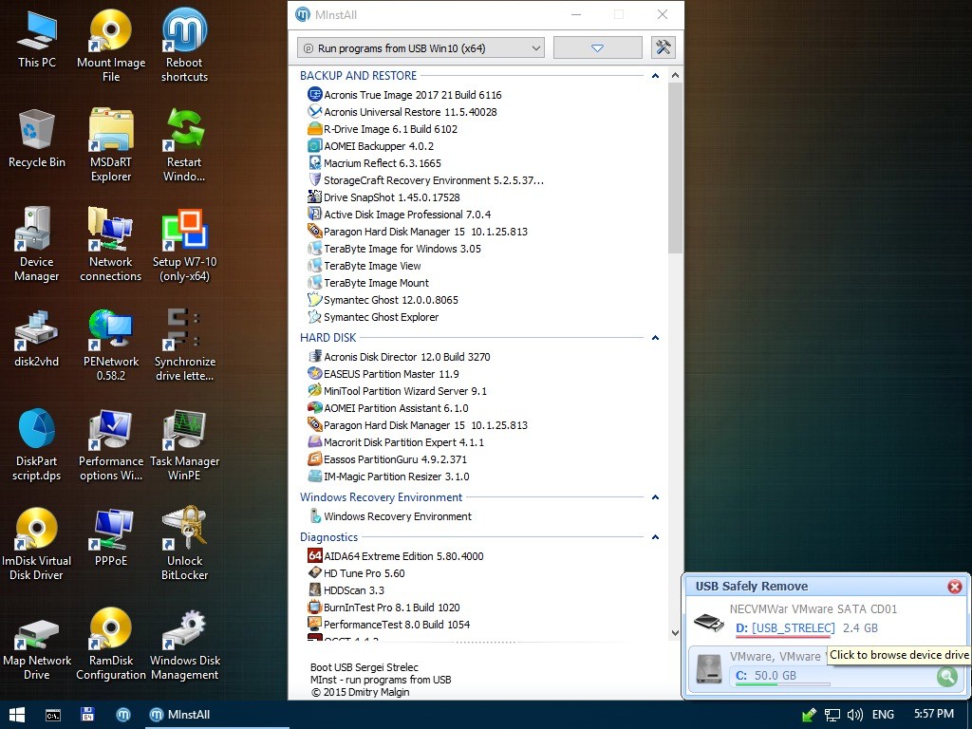Click the safely remove hardware tray icon
The image size is (972, 729).
click(x=808, y=714)
